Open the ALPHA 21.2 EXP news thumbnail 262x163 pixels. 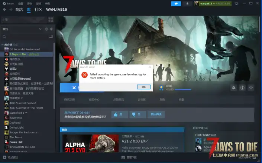coord(90,143)
